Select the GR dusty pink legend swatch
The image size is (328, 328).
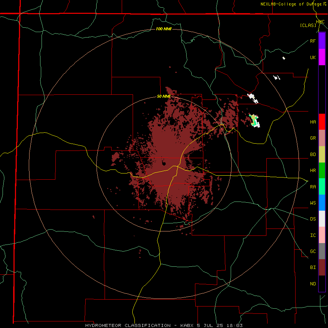tap(322, 138)
